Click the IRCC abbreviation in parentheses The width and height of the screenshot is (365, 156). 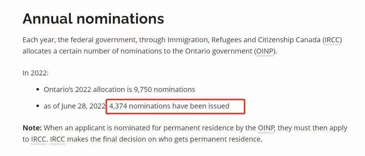332,40
